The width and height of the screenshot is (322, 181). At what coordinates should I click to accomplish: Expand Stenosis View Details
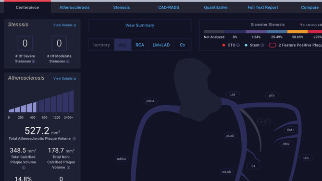pos(65,25)
